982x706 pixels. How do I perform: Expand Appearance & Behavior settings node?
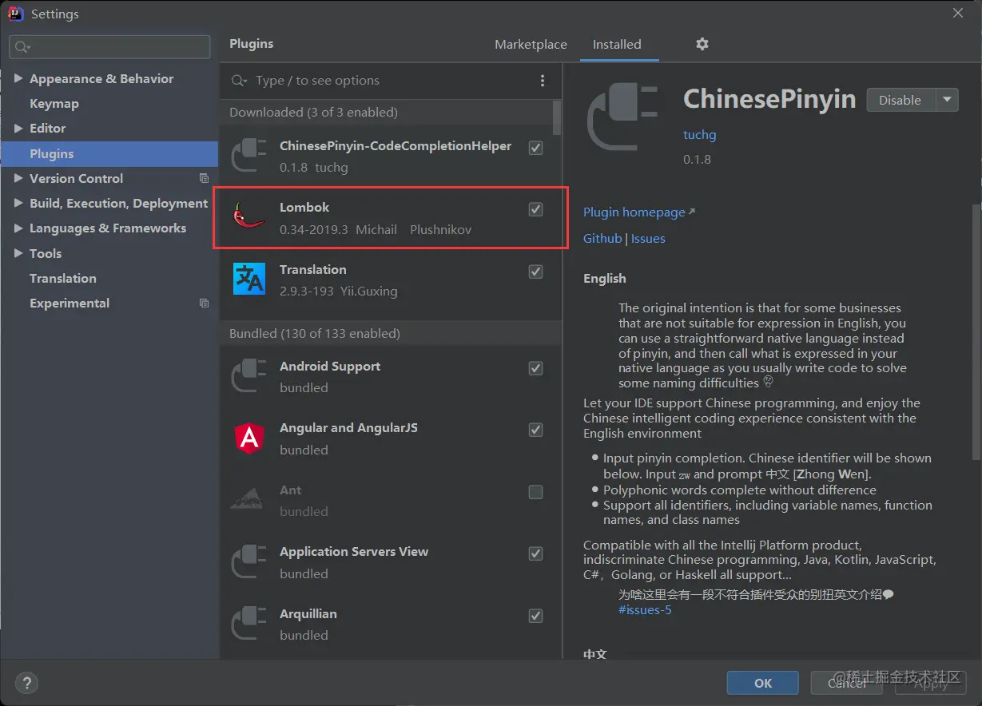(18, 78)
